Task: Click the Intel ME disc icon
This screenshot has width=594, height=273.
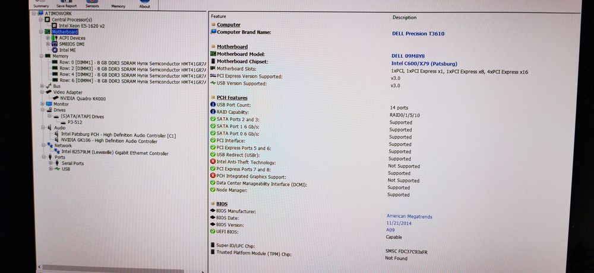Action: pos(55,50)
